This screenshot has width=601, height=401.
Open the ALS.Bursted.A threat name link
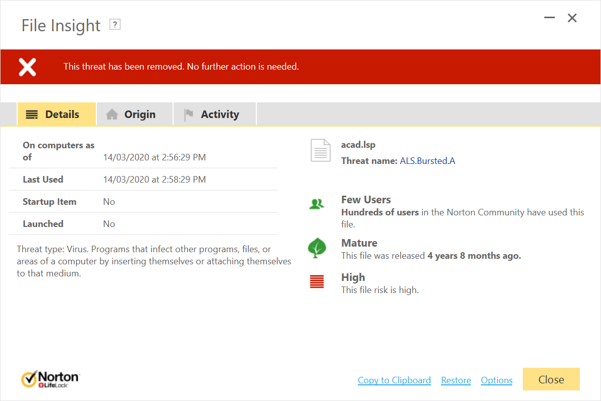(427, 161)
